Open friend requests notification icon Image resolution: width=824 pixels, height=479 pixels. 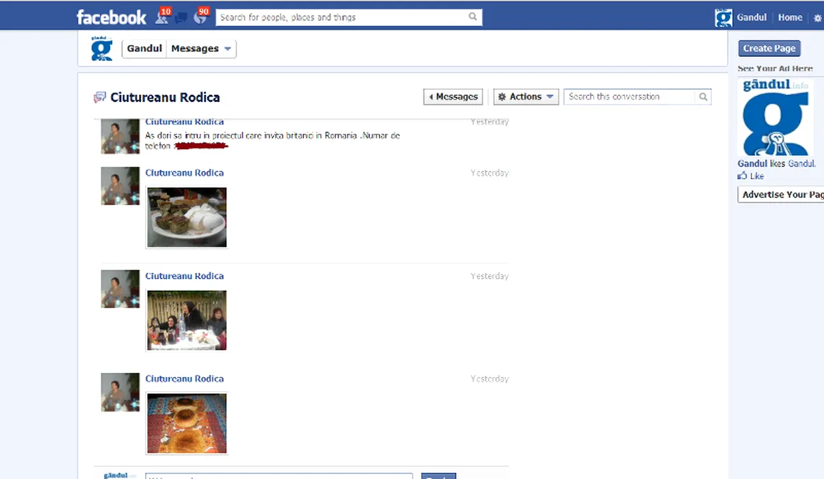click(162, 17)
